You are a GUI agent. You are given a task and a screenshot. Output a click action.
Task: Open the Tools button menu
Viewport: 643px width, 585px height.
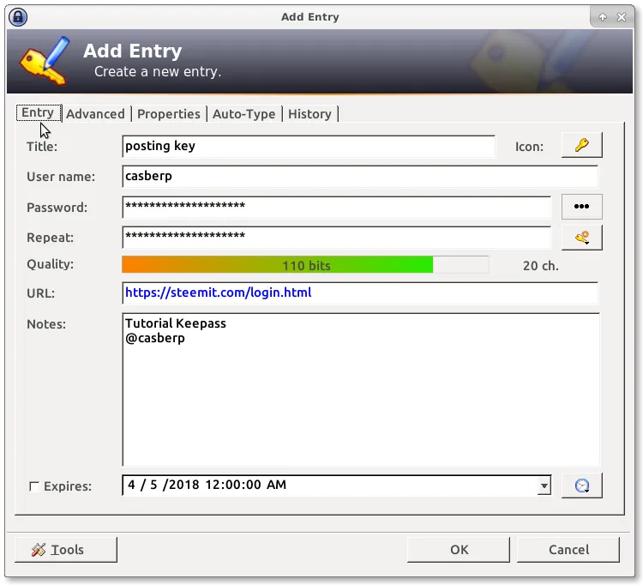(x=66, y=550)
